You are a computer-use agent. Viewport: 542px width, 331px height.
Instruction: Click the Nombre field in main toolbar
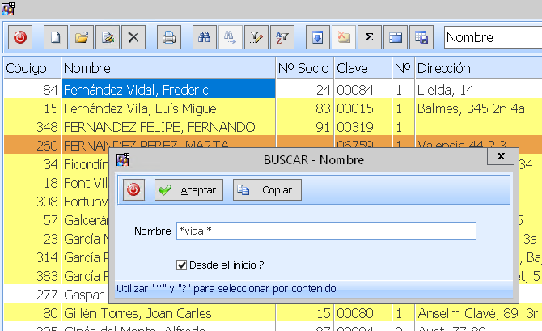pos(492,37)
